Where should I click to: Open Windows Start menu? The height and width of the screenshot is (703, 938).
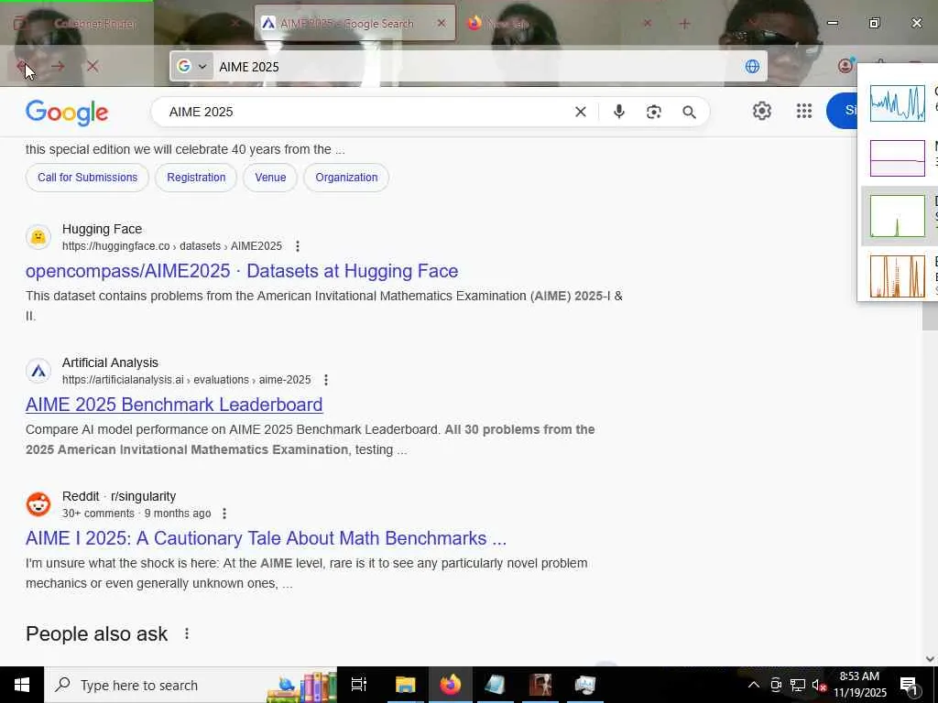(22, 685)
